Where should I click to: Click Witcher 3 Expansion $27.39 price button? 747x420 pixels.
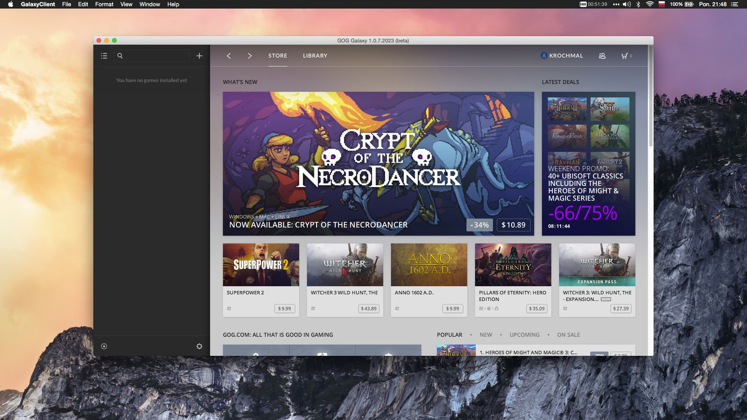(621, 308)
